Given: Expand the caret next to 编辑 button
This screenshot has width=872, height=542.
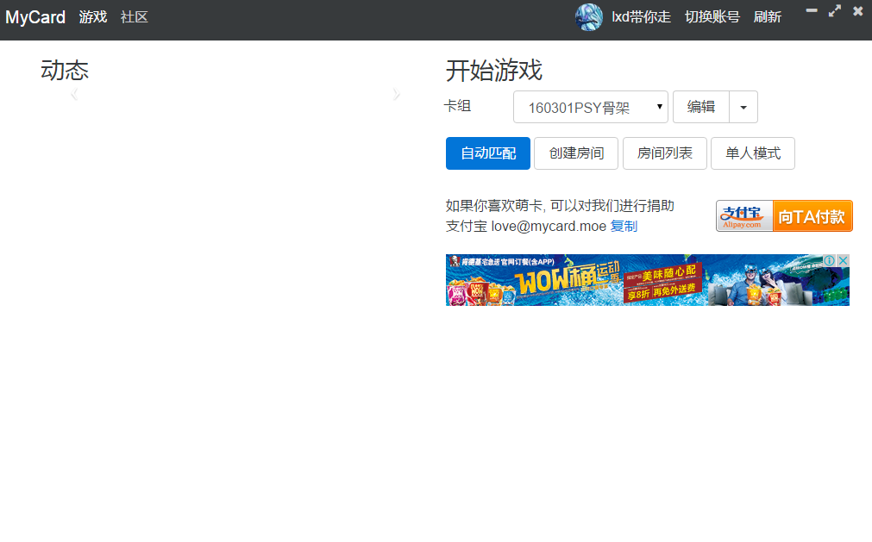Looking at the screenshot, I should click(743, 108).
